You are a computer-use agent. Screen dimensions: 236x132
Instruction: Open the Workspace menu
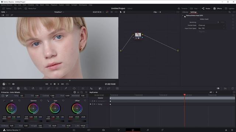tap(83, 5)
